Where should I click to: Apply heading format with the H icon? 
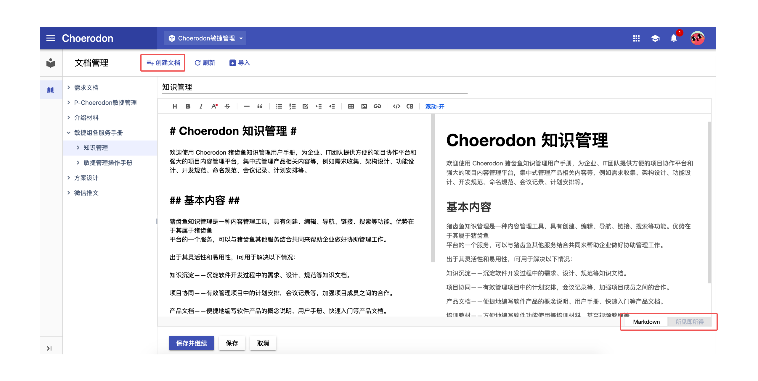coord(175,106)
